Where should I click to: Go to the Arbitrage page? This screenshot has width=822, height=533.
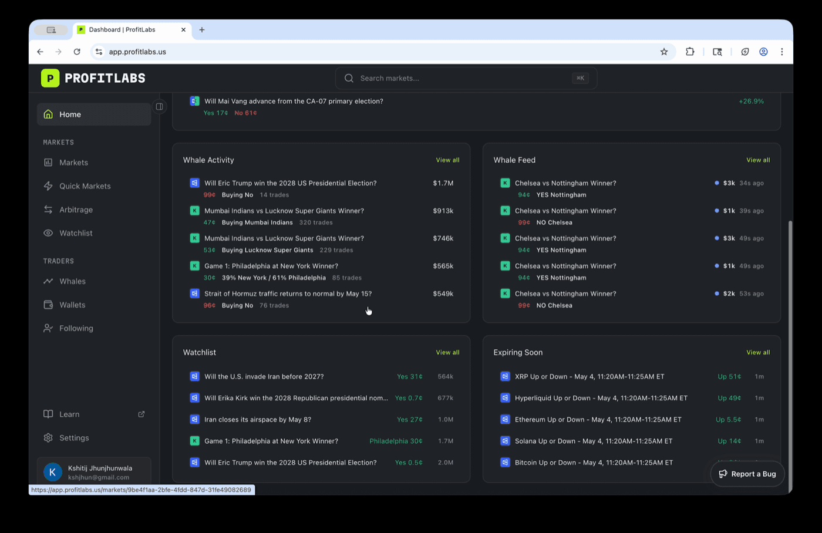coord(94,210)
